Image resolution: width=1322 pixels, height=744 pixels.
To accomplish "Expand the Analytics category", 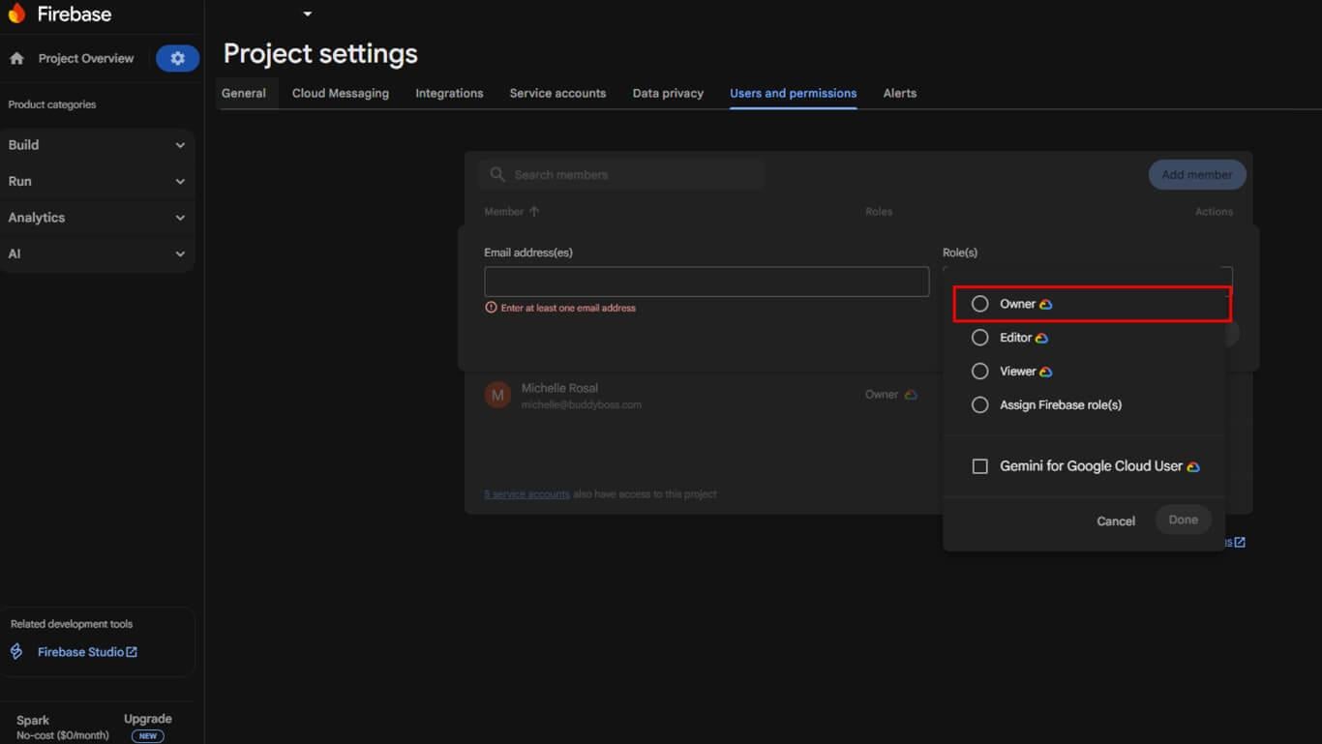I will click(97, 218).
